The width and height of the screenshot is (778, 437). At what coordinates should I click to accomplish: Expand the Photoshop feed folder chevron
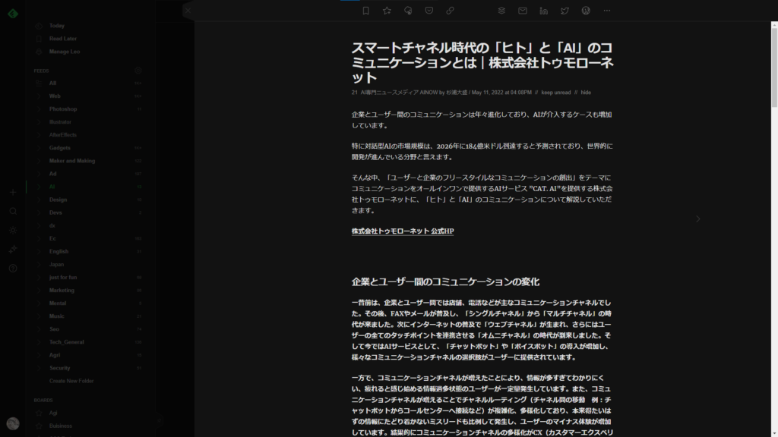point(40,109)
